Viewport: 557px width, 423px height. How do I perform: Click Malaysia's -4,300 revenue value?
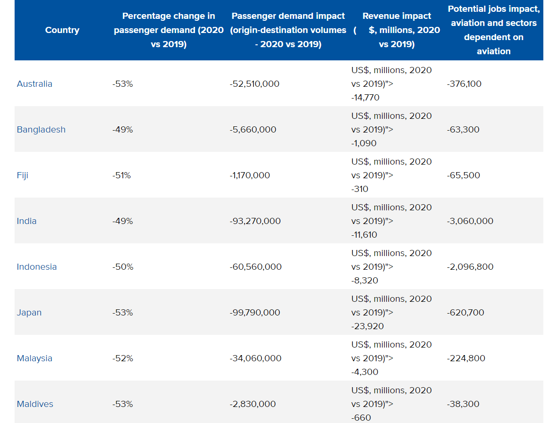(x=364, y=372)
